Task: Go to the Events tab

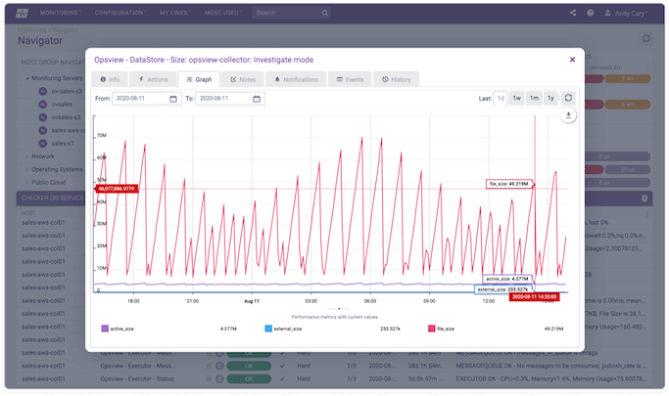Action: pyautogui.click(x=350, y=78)
